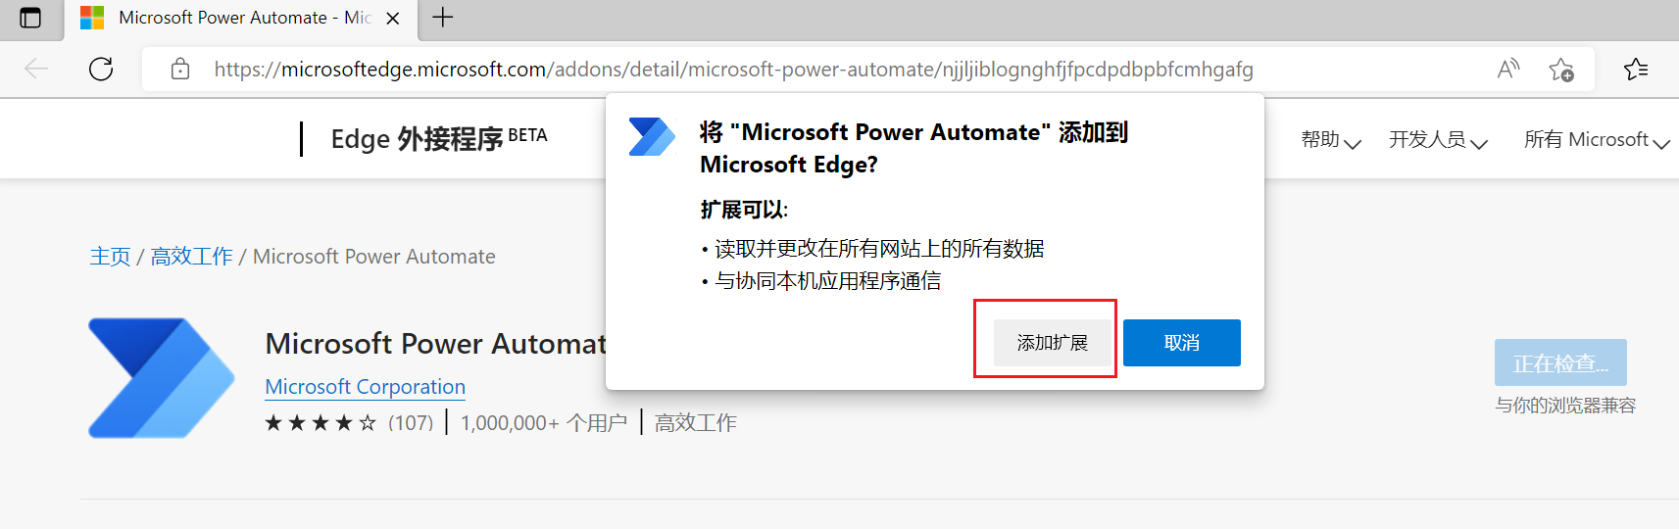Click the tab actions menu icon
Viewport: 1679px width, 529px height.
coord(30,18)
